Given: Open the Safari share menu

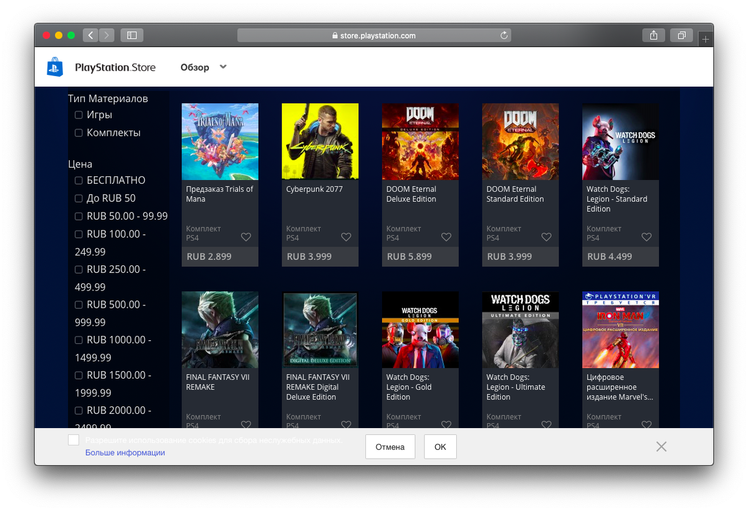Looking at the screenshot, I should point(653,36).
